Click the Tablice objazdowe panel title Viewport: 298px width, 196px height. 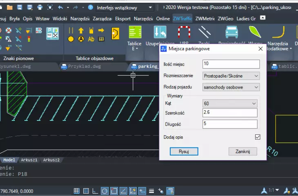94,58
